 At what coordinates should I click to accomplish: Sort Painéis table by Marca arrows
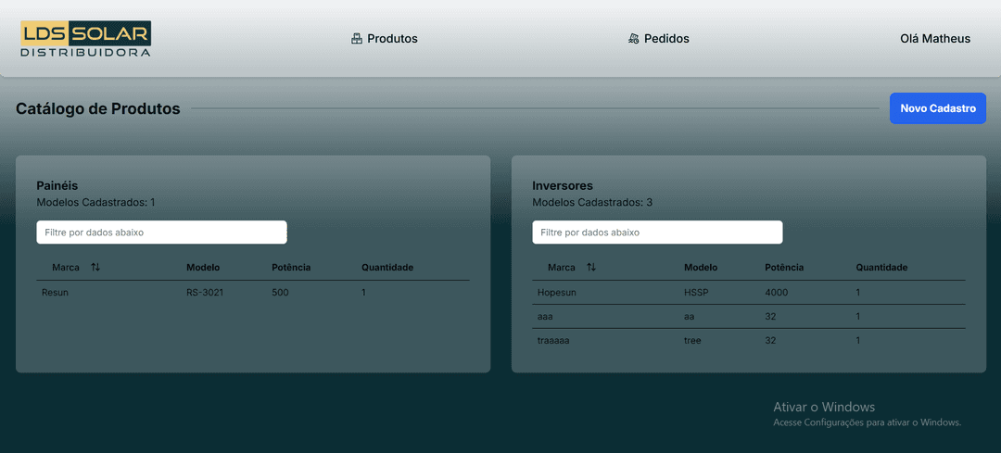(x=95, y=268)
